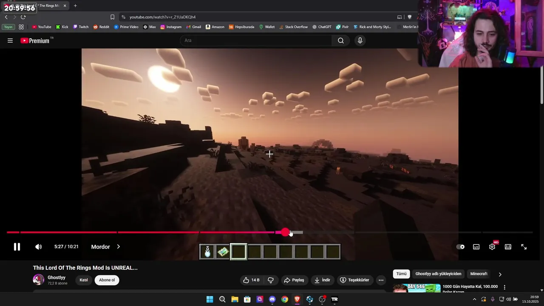Go to YouTube Premium home logo
This screenshot has width=544, height=306.
click(x=35, y=40)
